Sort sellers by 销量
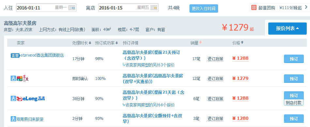Screen dimensions: 310x127 click(196, 43)
